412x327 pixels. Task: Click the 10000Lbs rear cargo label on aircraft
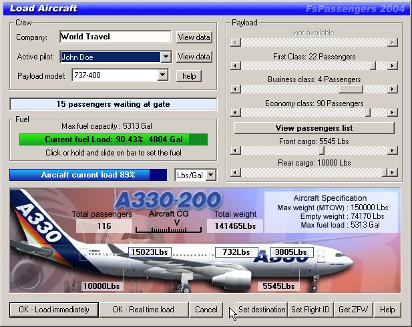[101, 286]
